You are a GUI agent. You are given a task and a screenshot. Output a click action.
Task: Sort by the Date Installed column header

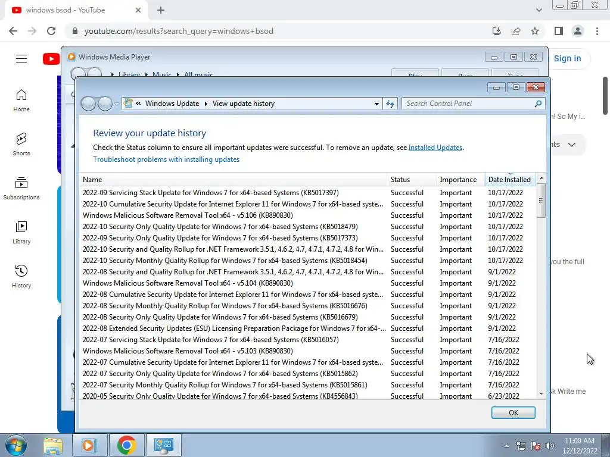510,180
